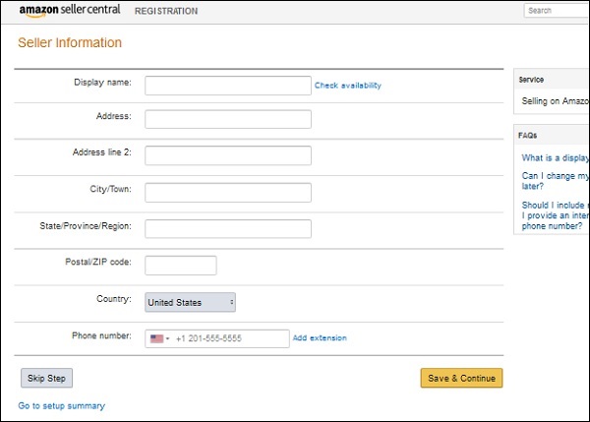Select the REGISTRATION header tab
The width and height of the screenshot is (590, 422).
165,12
